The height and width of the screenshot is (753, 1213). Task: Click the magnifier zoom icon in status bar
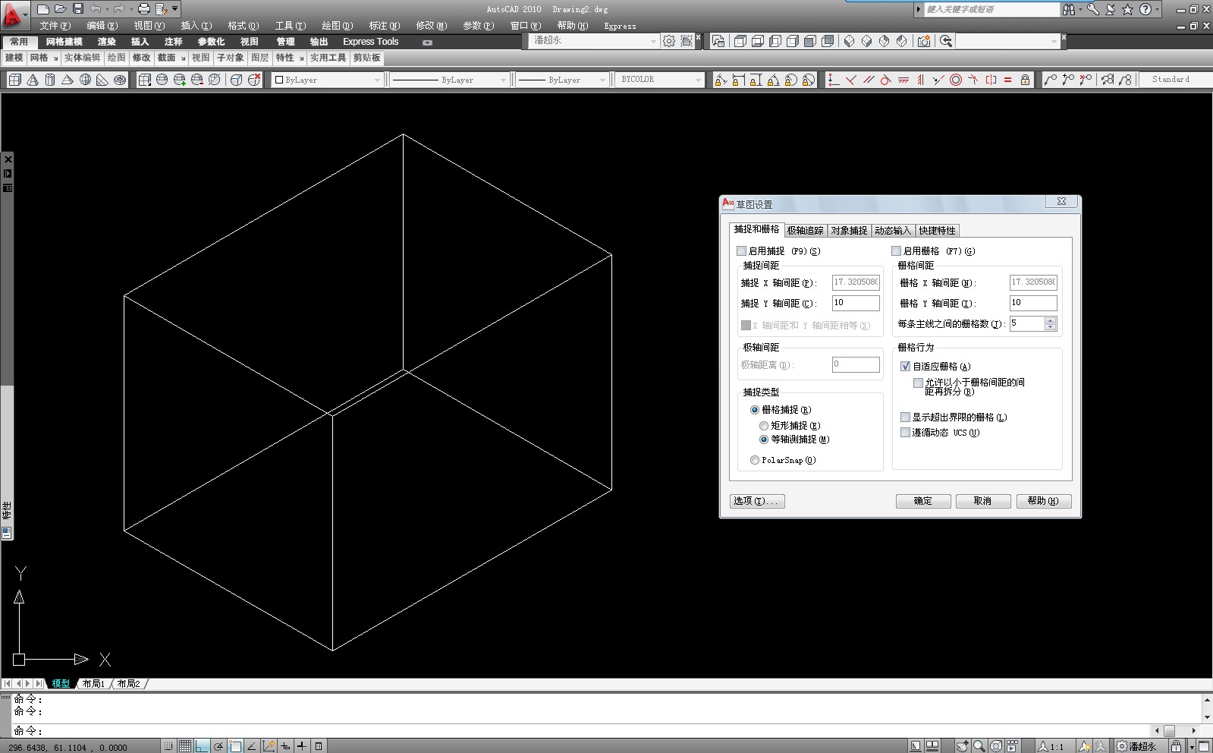click(x=979, y=746)
